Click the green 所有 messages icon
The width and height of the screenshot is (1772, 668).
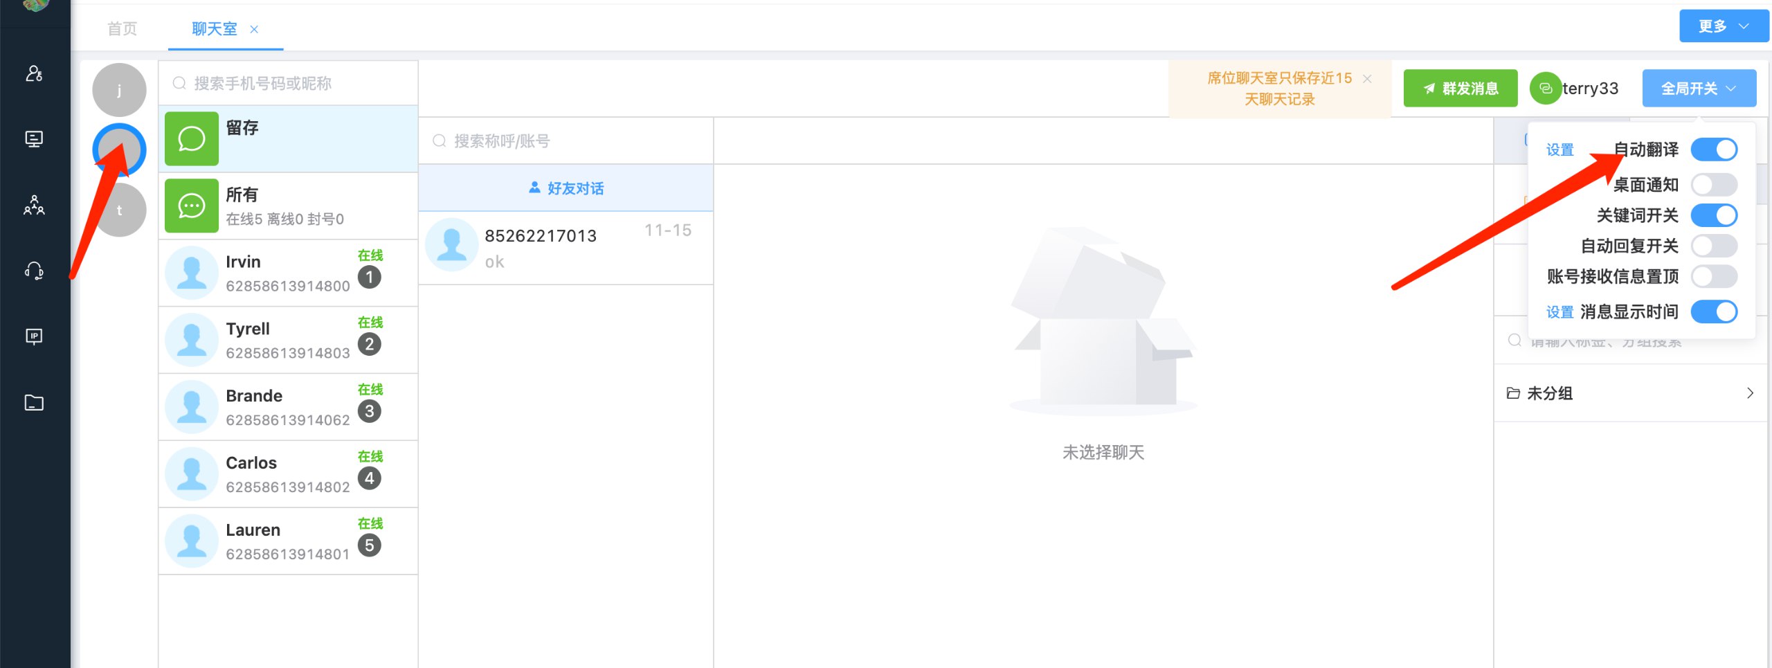[192, 206]
